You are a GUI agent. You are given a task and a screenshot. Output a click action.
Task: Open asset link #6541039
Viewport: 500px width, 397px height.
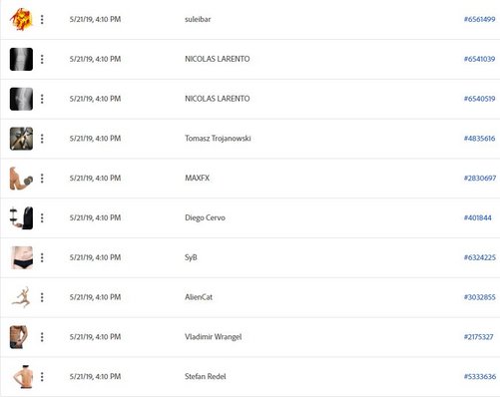(x=479, y=59)
